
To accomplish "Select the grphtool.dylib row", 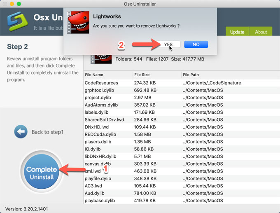I will click(98, 90).
